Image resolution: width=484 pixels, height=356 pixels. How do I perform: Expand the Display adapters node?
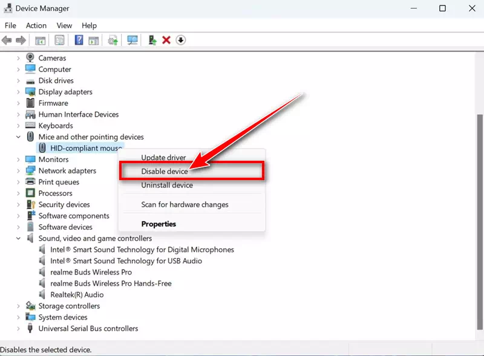click(18, 92)
